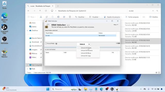This screenshot has width=165, height=92.
Task: Open OBS Studio desktop shortcut
Action: pos(4,40)
